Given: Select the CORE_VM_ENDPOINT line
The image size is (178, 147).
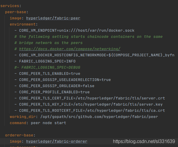Looking at the screenshot, I should click(74, 31).
